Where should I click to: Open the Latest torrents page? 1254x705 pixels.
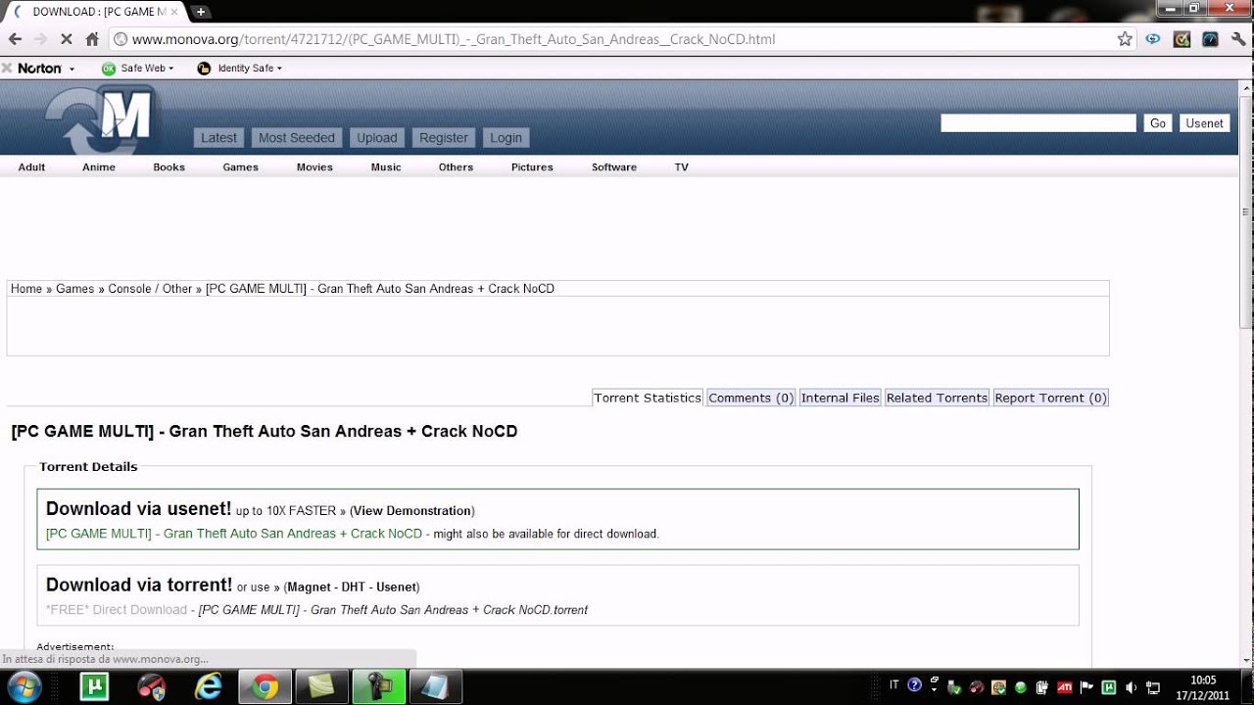pyautogui.click(x=218, y=138)
